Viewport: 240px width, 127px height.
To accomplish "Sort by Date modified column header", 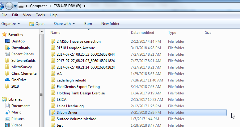I will tap(142, 33).
